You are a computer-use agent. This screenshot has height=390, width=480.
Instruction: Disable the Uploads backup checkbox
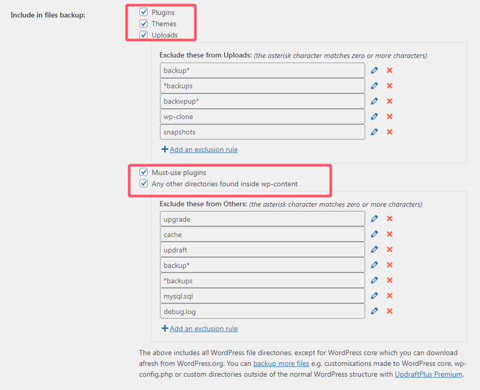144,35
